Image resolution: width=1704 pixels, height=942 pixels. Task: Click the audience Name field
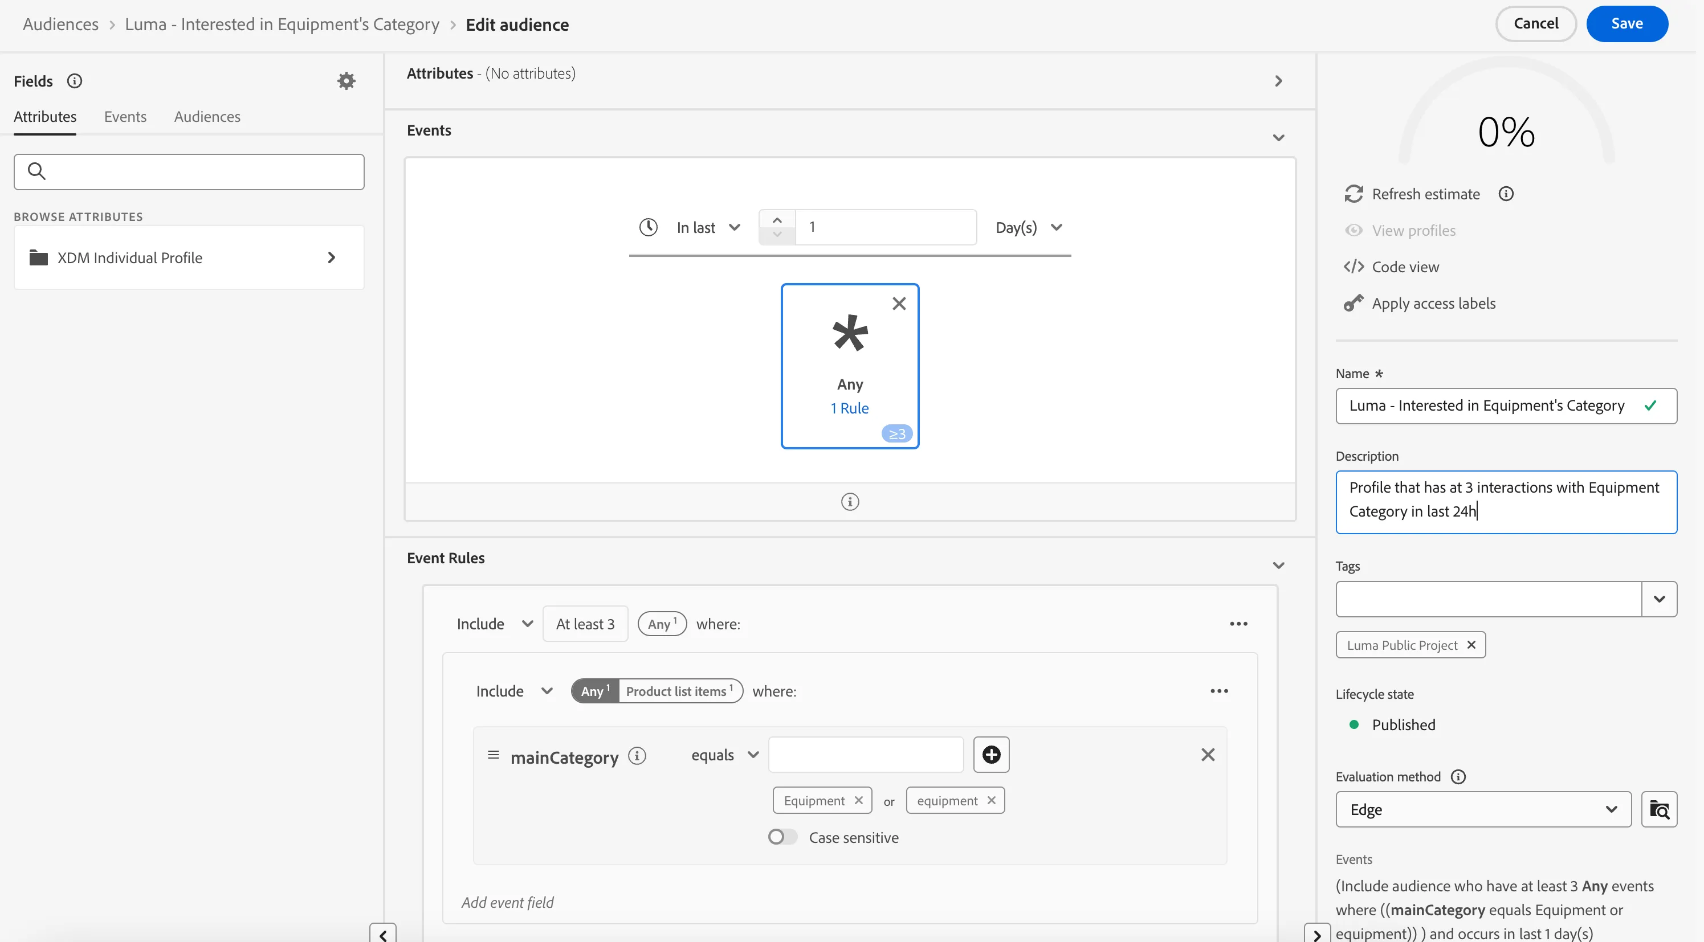tap(1506, 406)
